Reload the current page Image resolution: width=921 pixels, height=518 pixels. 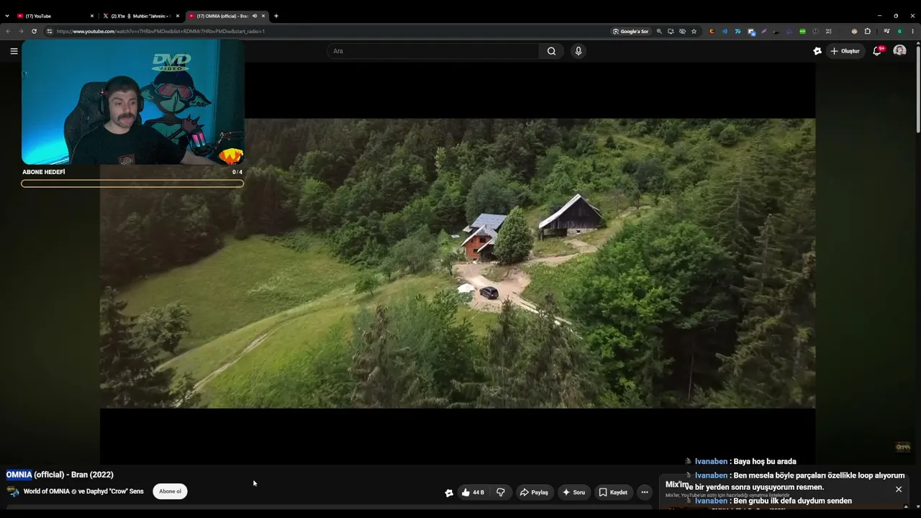[34, 31]
